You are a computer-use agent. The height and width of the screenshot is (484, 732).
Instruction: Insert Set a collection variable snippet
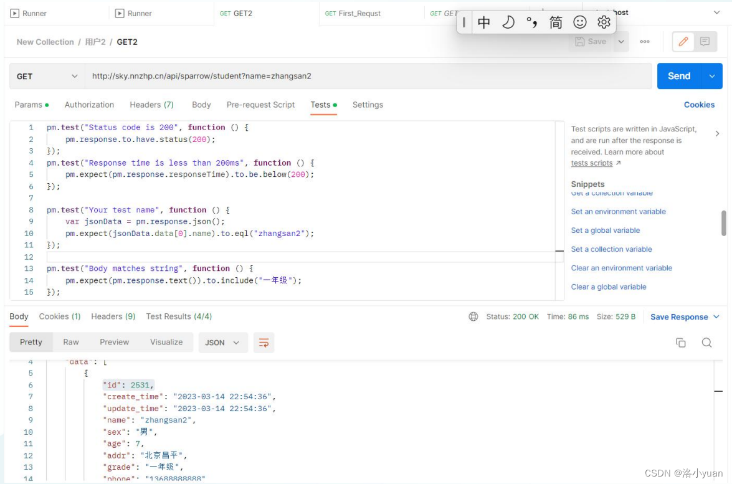[x=611, y=249]
